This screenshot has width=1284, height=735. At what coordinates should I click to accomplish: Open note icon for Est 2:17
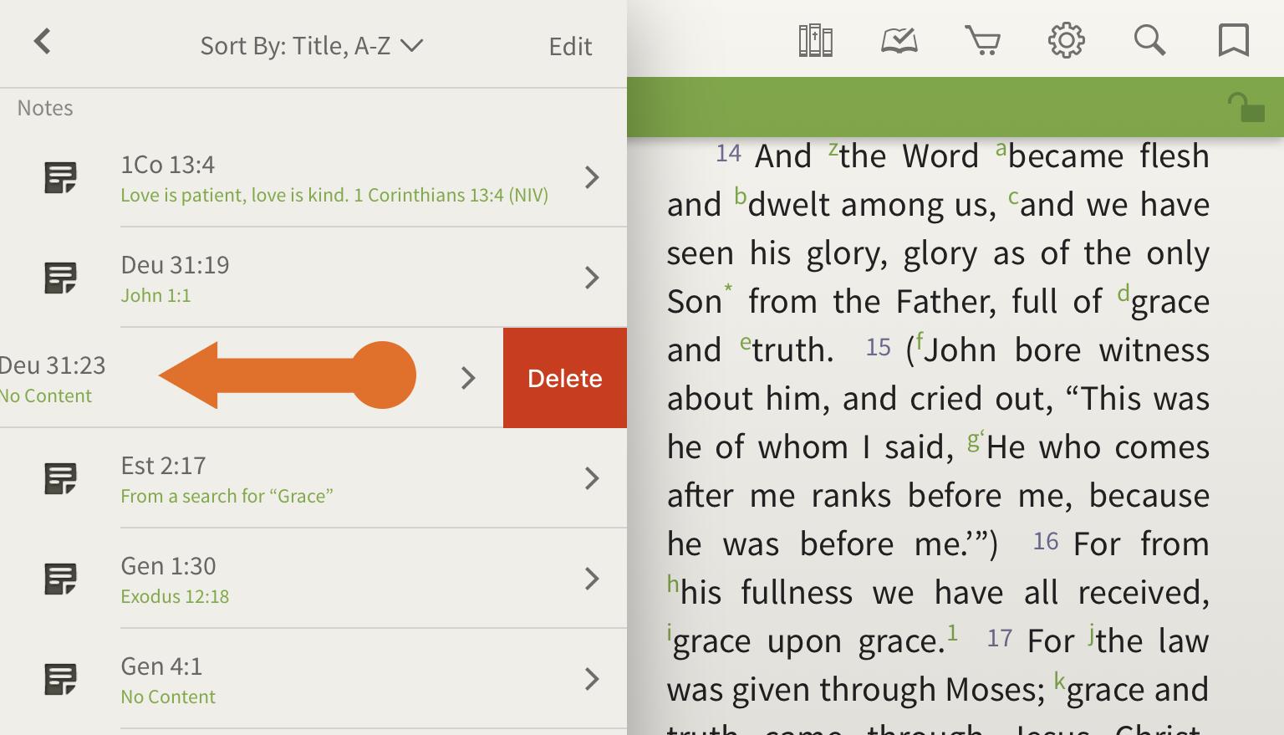60,478
